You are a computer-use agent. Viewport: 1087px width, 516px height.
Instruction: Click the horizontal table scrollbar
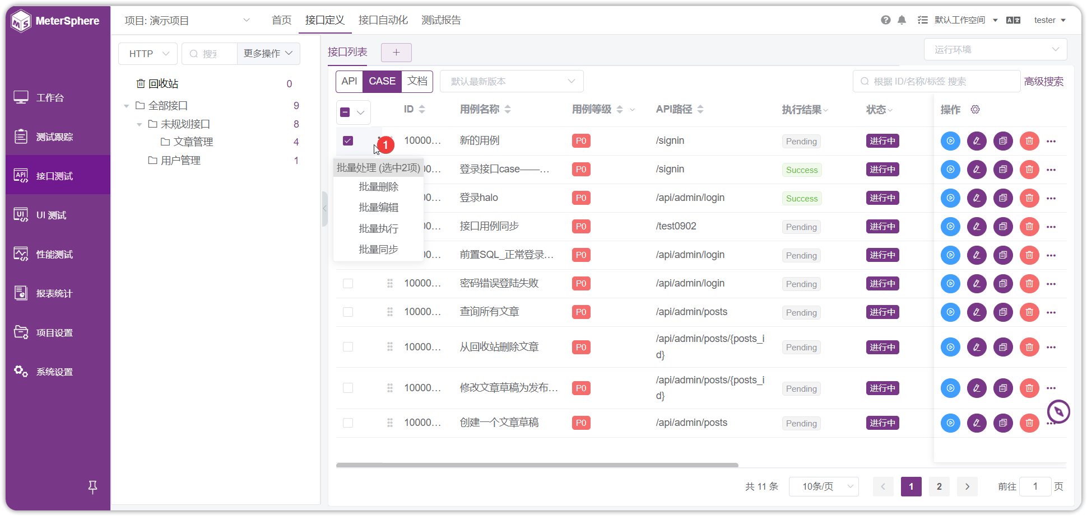click(537, 465)
